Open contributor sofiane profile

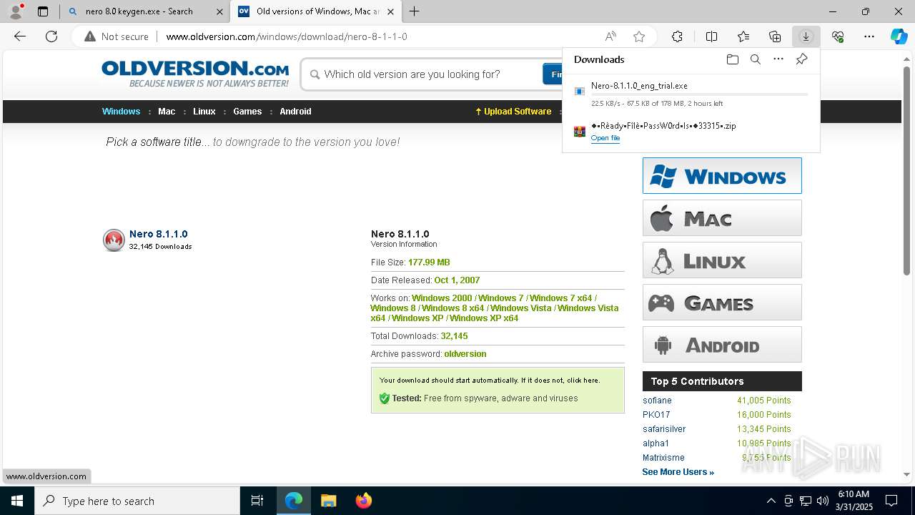tap(657, 401)
